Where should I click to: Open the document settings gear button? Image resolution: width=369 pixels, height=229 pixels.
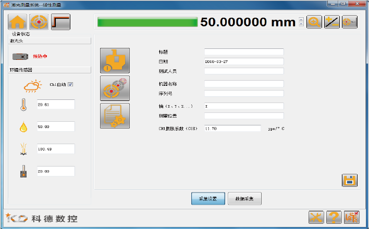(115, 116)
